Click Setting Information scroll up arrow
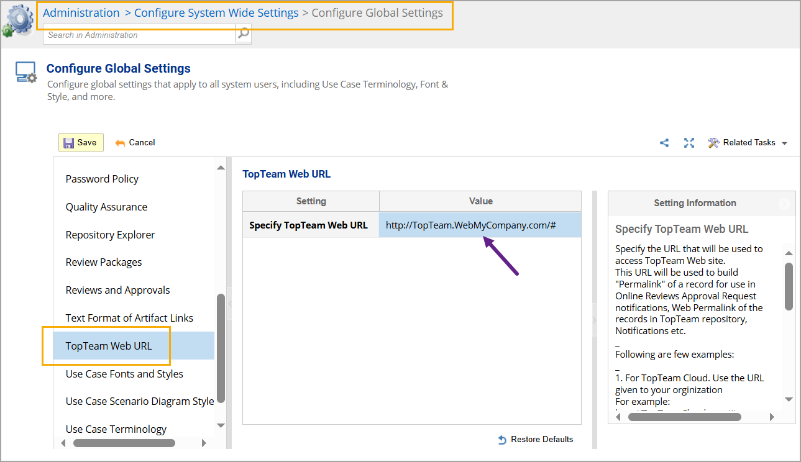Screen dimensions: 801x462 click(x=789, y=253)
